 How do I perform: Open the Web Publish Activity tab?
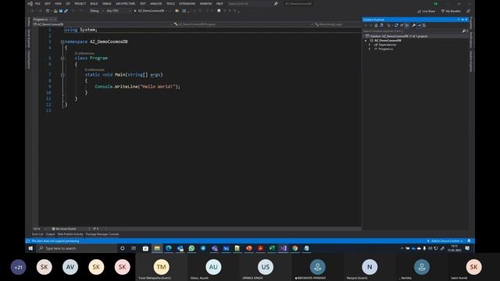pos(70,234)
